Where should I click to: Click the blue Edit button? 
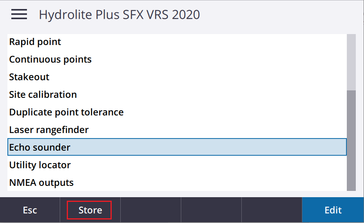[333, 210]
